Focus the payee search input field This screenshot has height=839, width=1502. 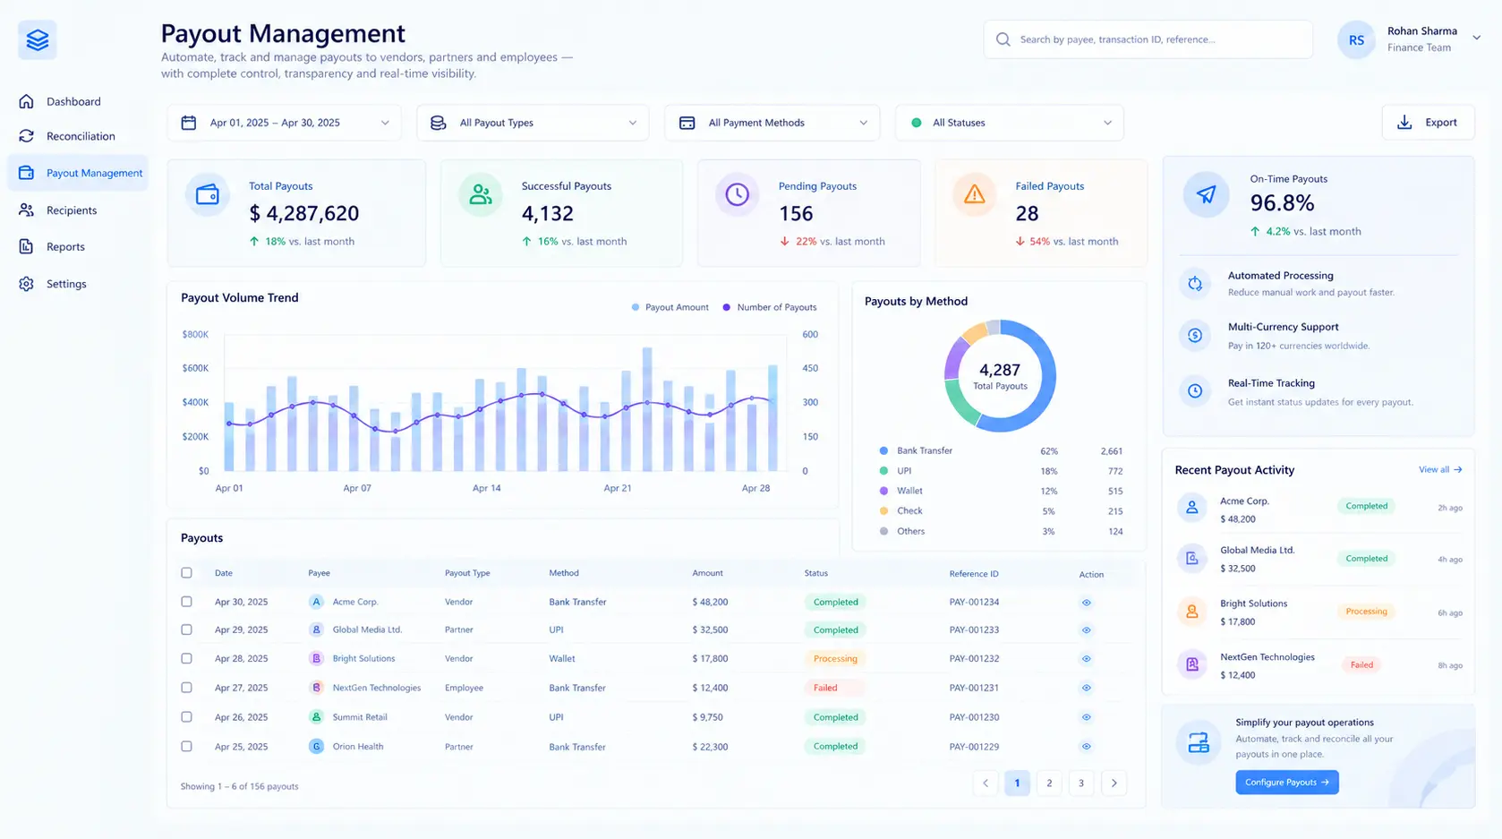(1148, 39)
